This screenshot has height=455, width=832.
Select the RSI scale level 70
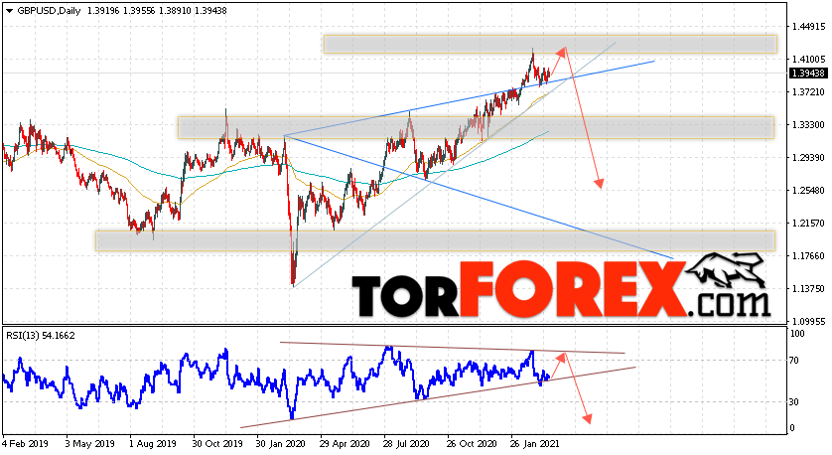[794, 361]
